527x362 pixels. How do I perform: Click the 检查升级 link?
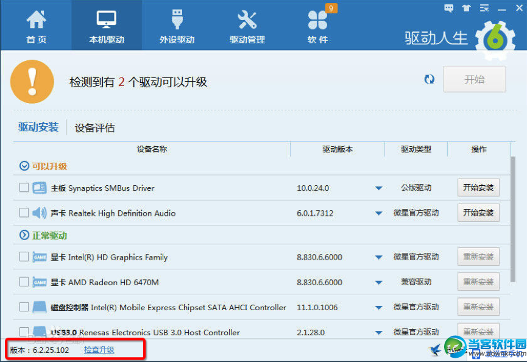(99, 350)
